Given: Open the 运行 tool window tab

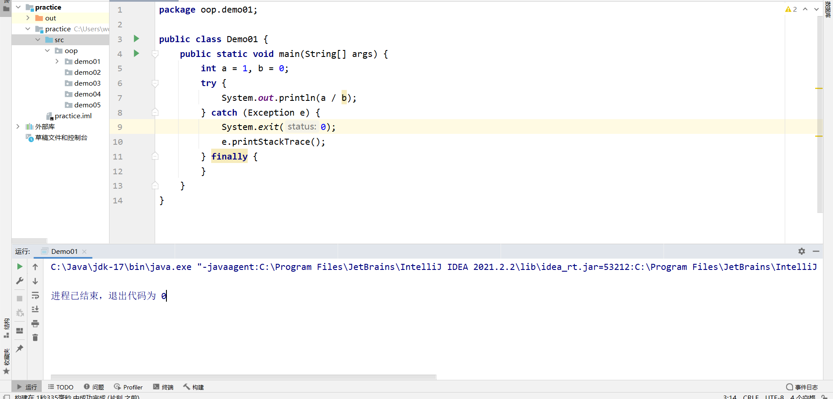Looking at the screenshot, I should 27,387.
